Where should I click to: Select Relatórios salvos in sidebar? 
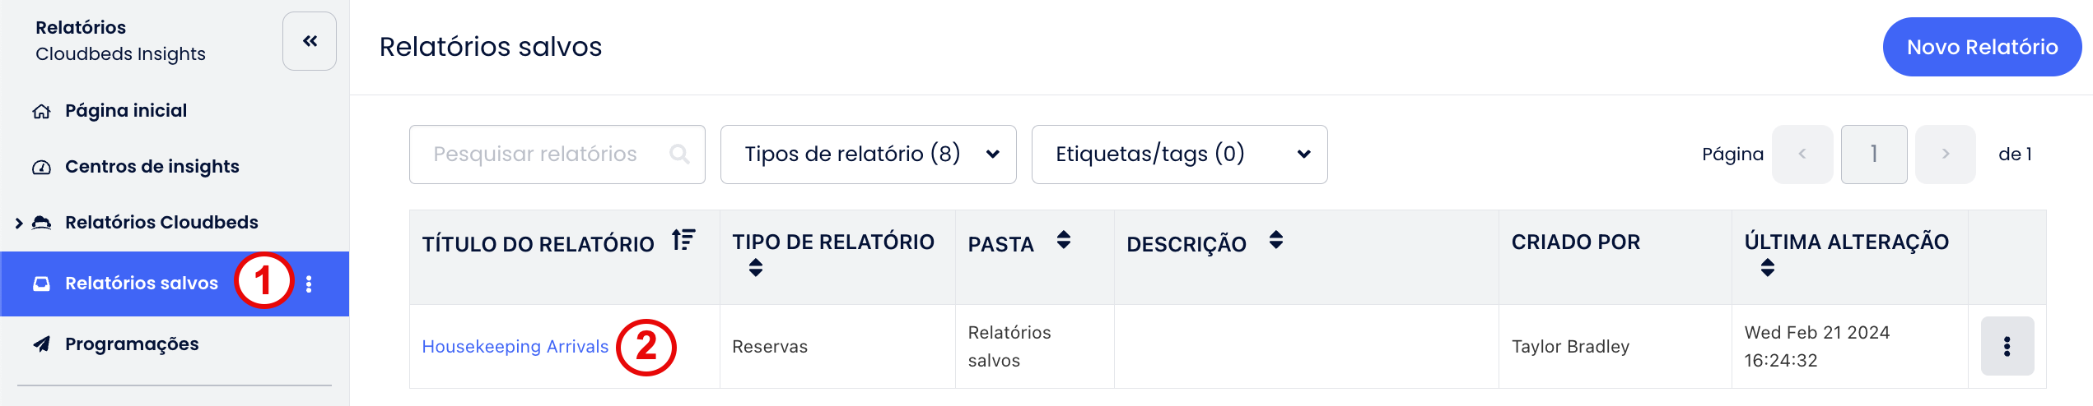141,284
